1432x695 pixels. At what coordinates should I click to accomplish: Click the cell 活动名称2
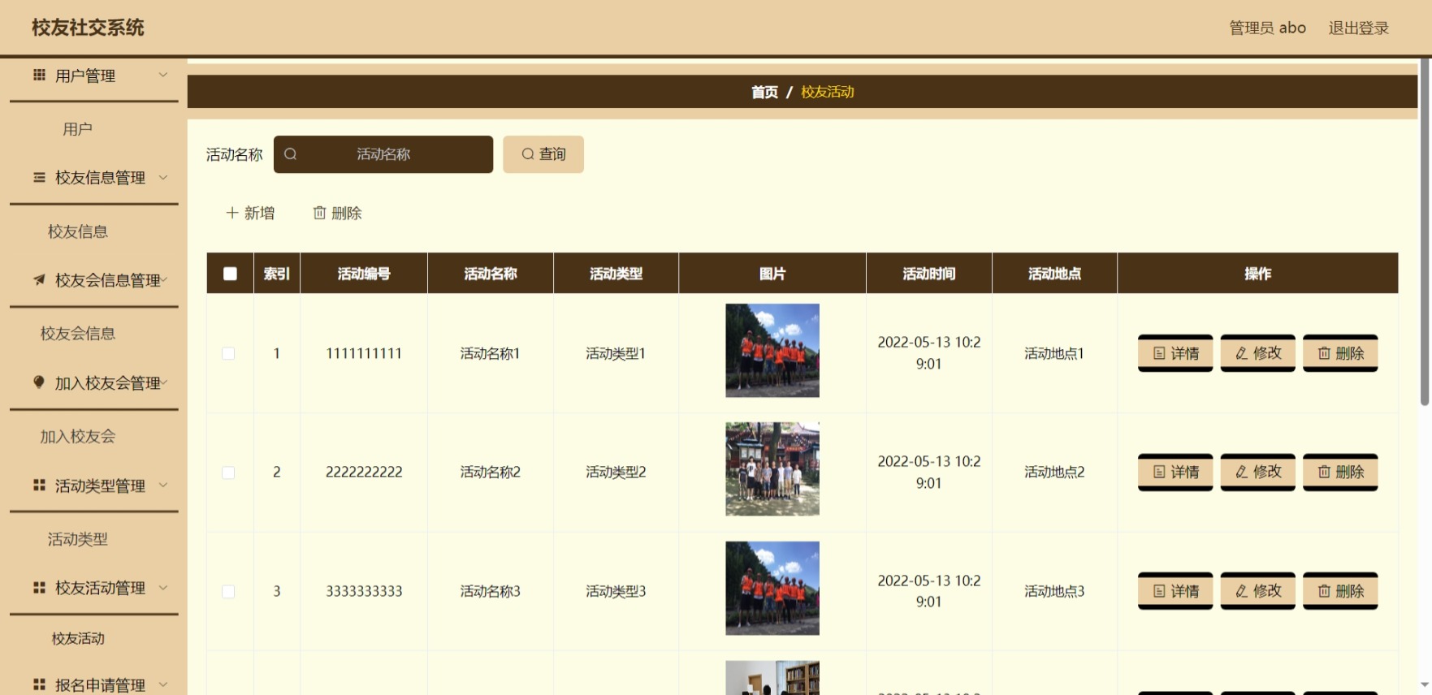point(490,472)
